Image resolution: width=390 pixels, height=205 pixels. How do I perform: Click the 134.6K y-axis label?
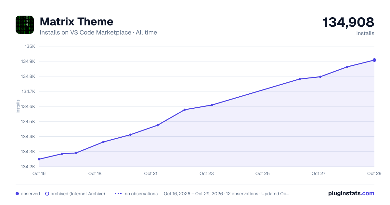[x=28, y=106]
